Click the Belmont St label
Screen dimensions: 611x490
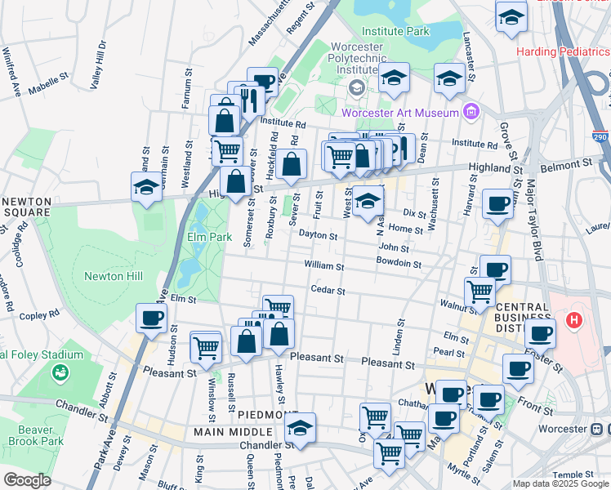(x=566, y=166)
